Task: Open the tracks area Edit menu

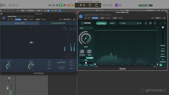Action: 23,11
